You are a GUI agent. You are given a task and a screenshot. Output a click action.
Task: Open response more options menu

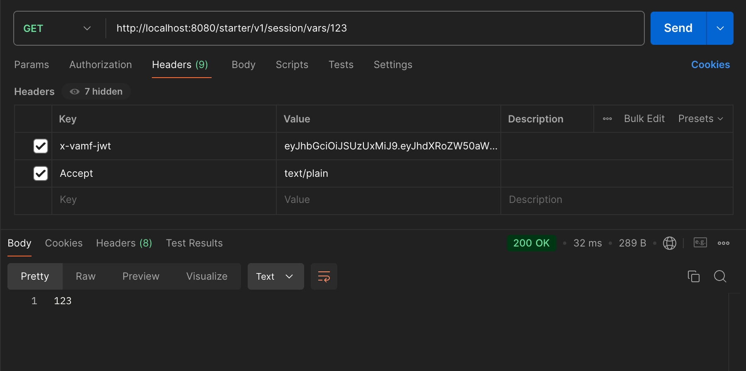pos(723,243)
